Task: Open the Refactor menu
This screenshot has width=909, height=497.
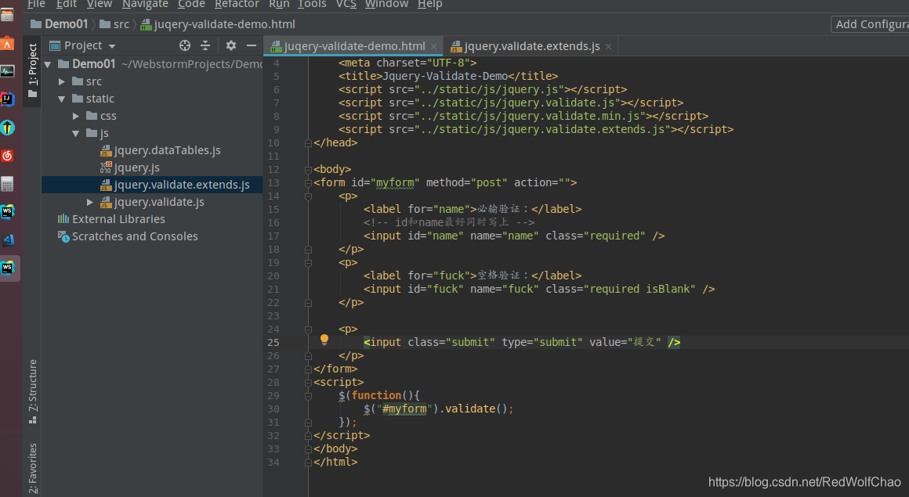Action: coord(237,4)
